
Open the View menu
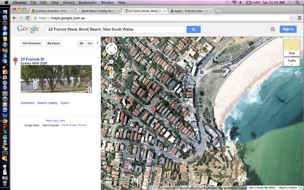click(55, 2)
